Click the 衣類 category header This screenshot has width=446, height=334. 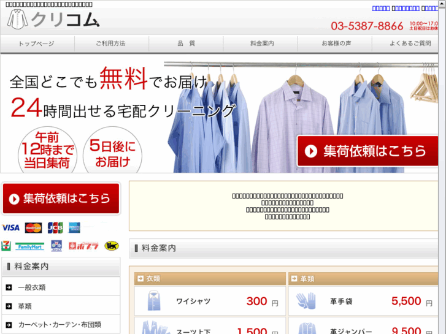210,279
